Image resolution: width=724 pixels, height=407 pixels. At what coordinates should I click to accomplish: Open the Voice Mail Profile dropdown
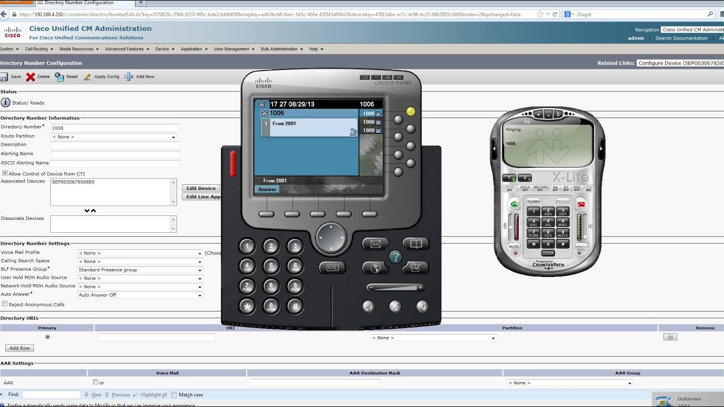[140, 253]
